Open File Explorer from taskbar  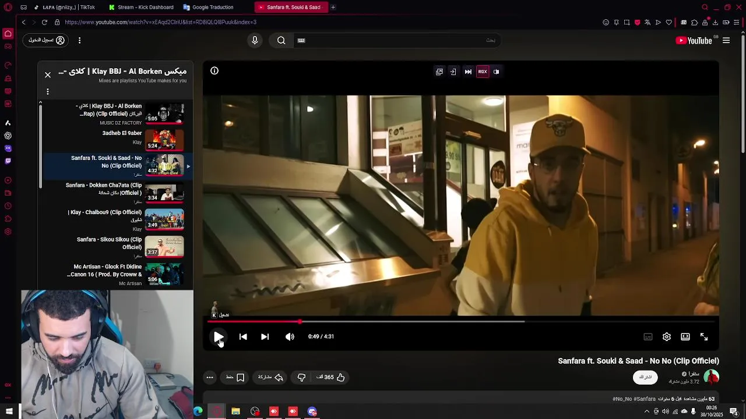[235, 411]
